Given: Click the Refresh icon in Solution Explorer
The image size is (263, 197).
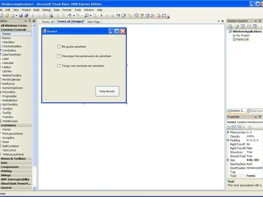Looking at the screenshot, I should (x=242, y=26).
